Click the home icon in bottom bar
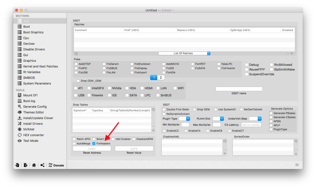 tap(34, 165)
